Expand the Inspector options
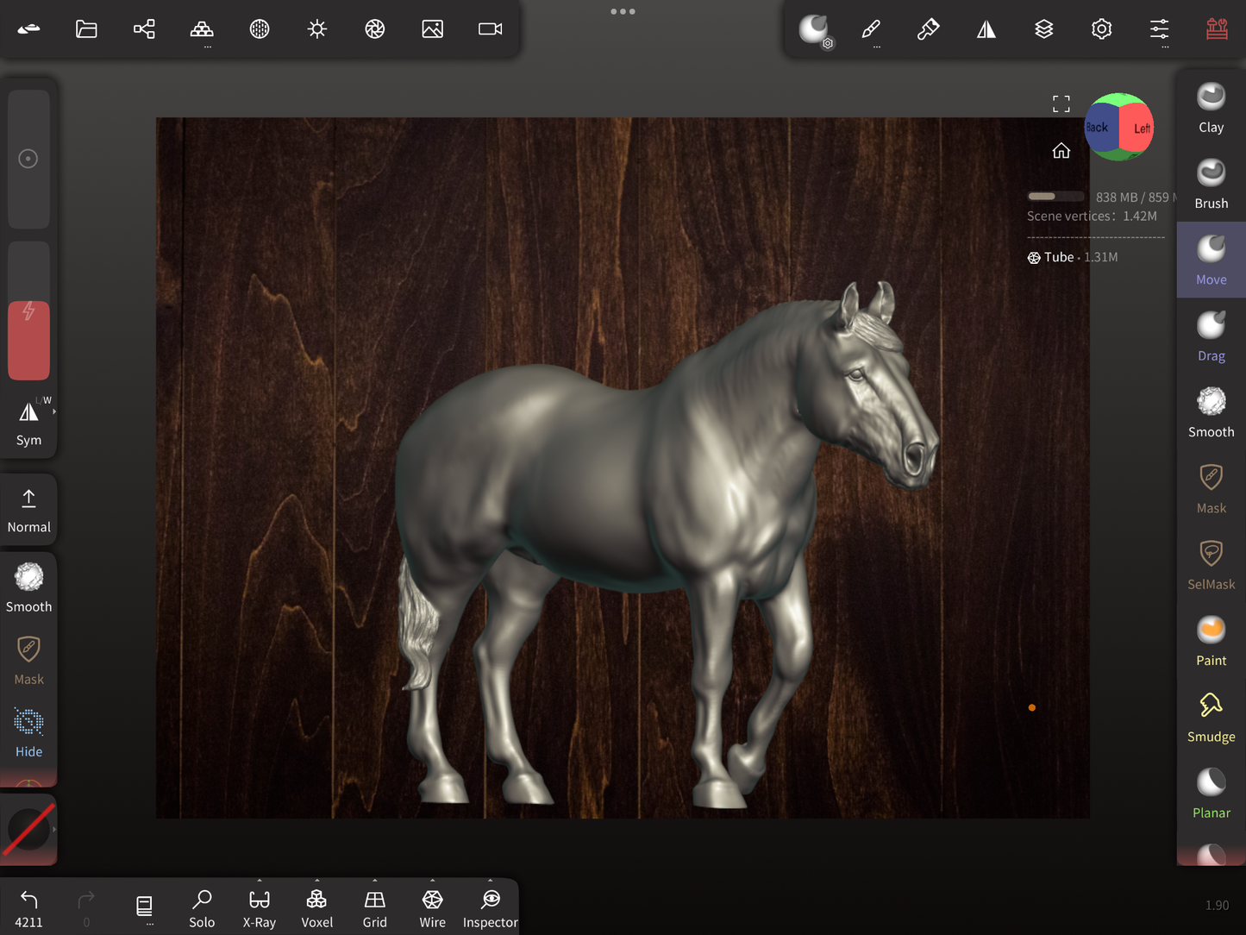 click(490, 882)
